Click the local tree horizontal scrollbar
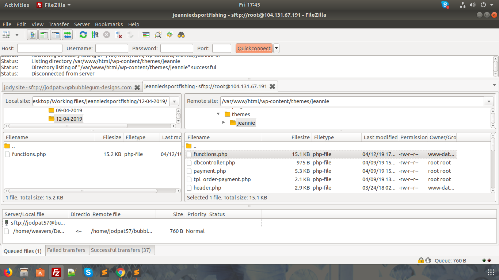The width and height of the screenshot is (499, 280). pyautogui.click(x=68, y=126)
